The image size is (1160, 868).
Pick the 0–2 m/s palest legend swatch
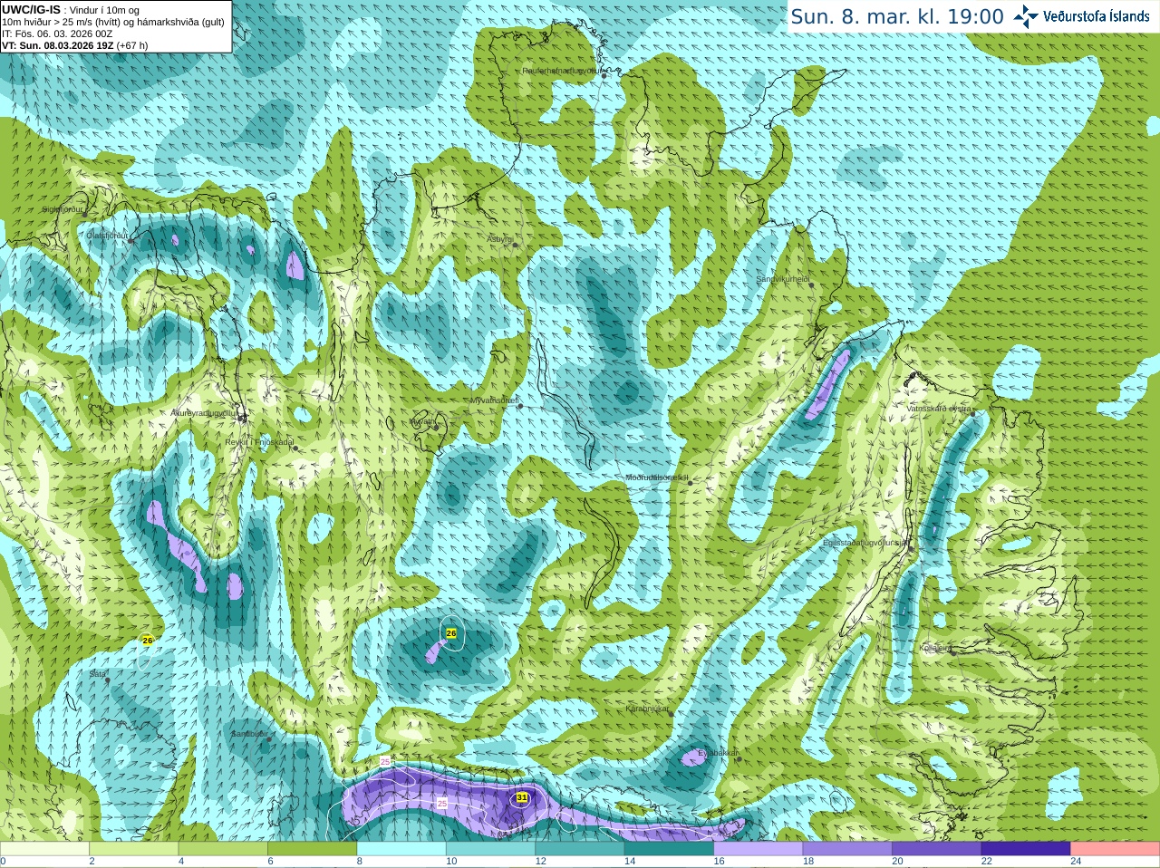click(44, 849)
